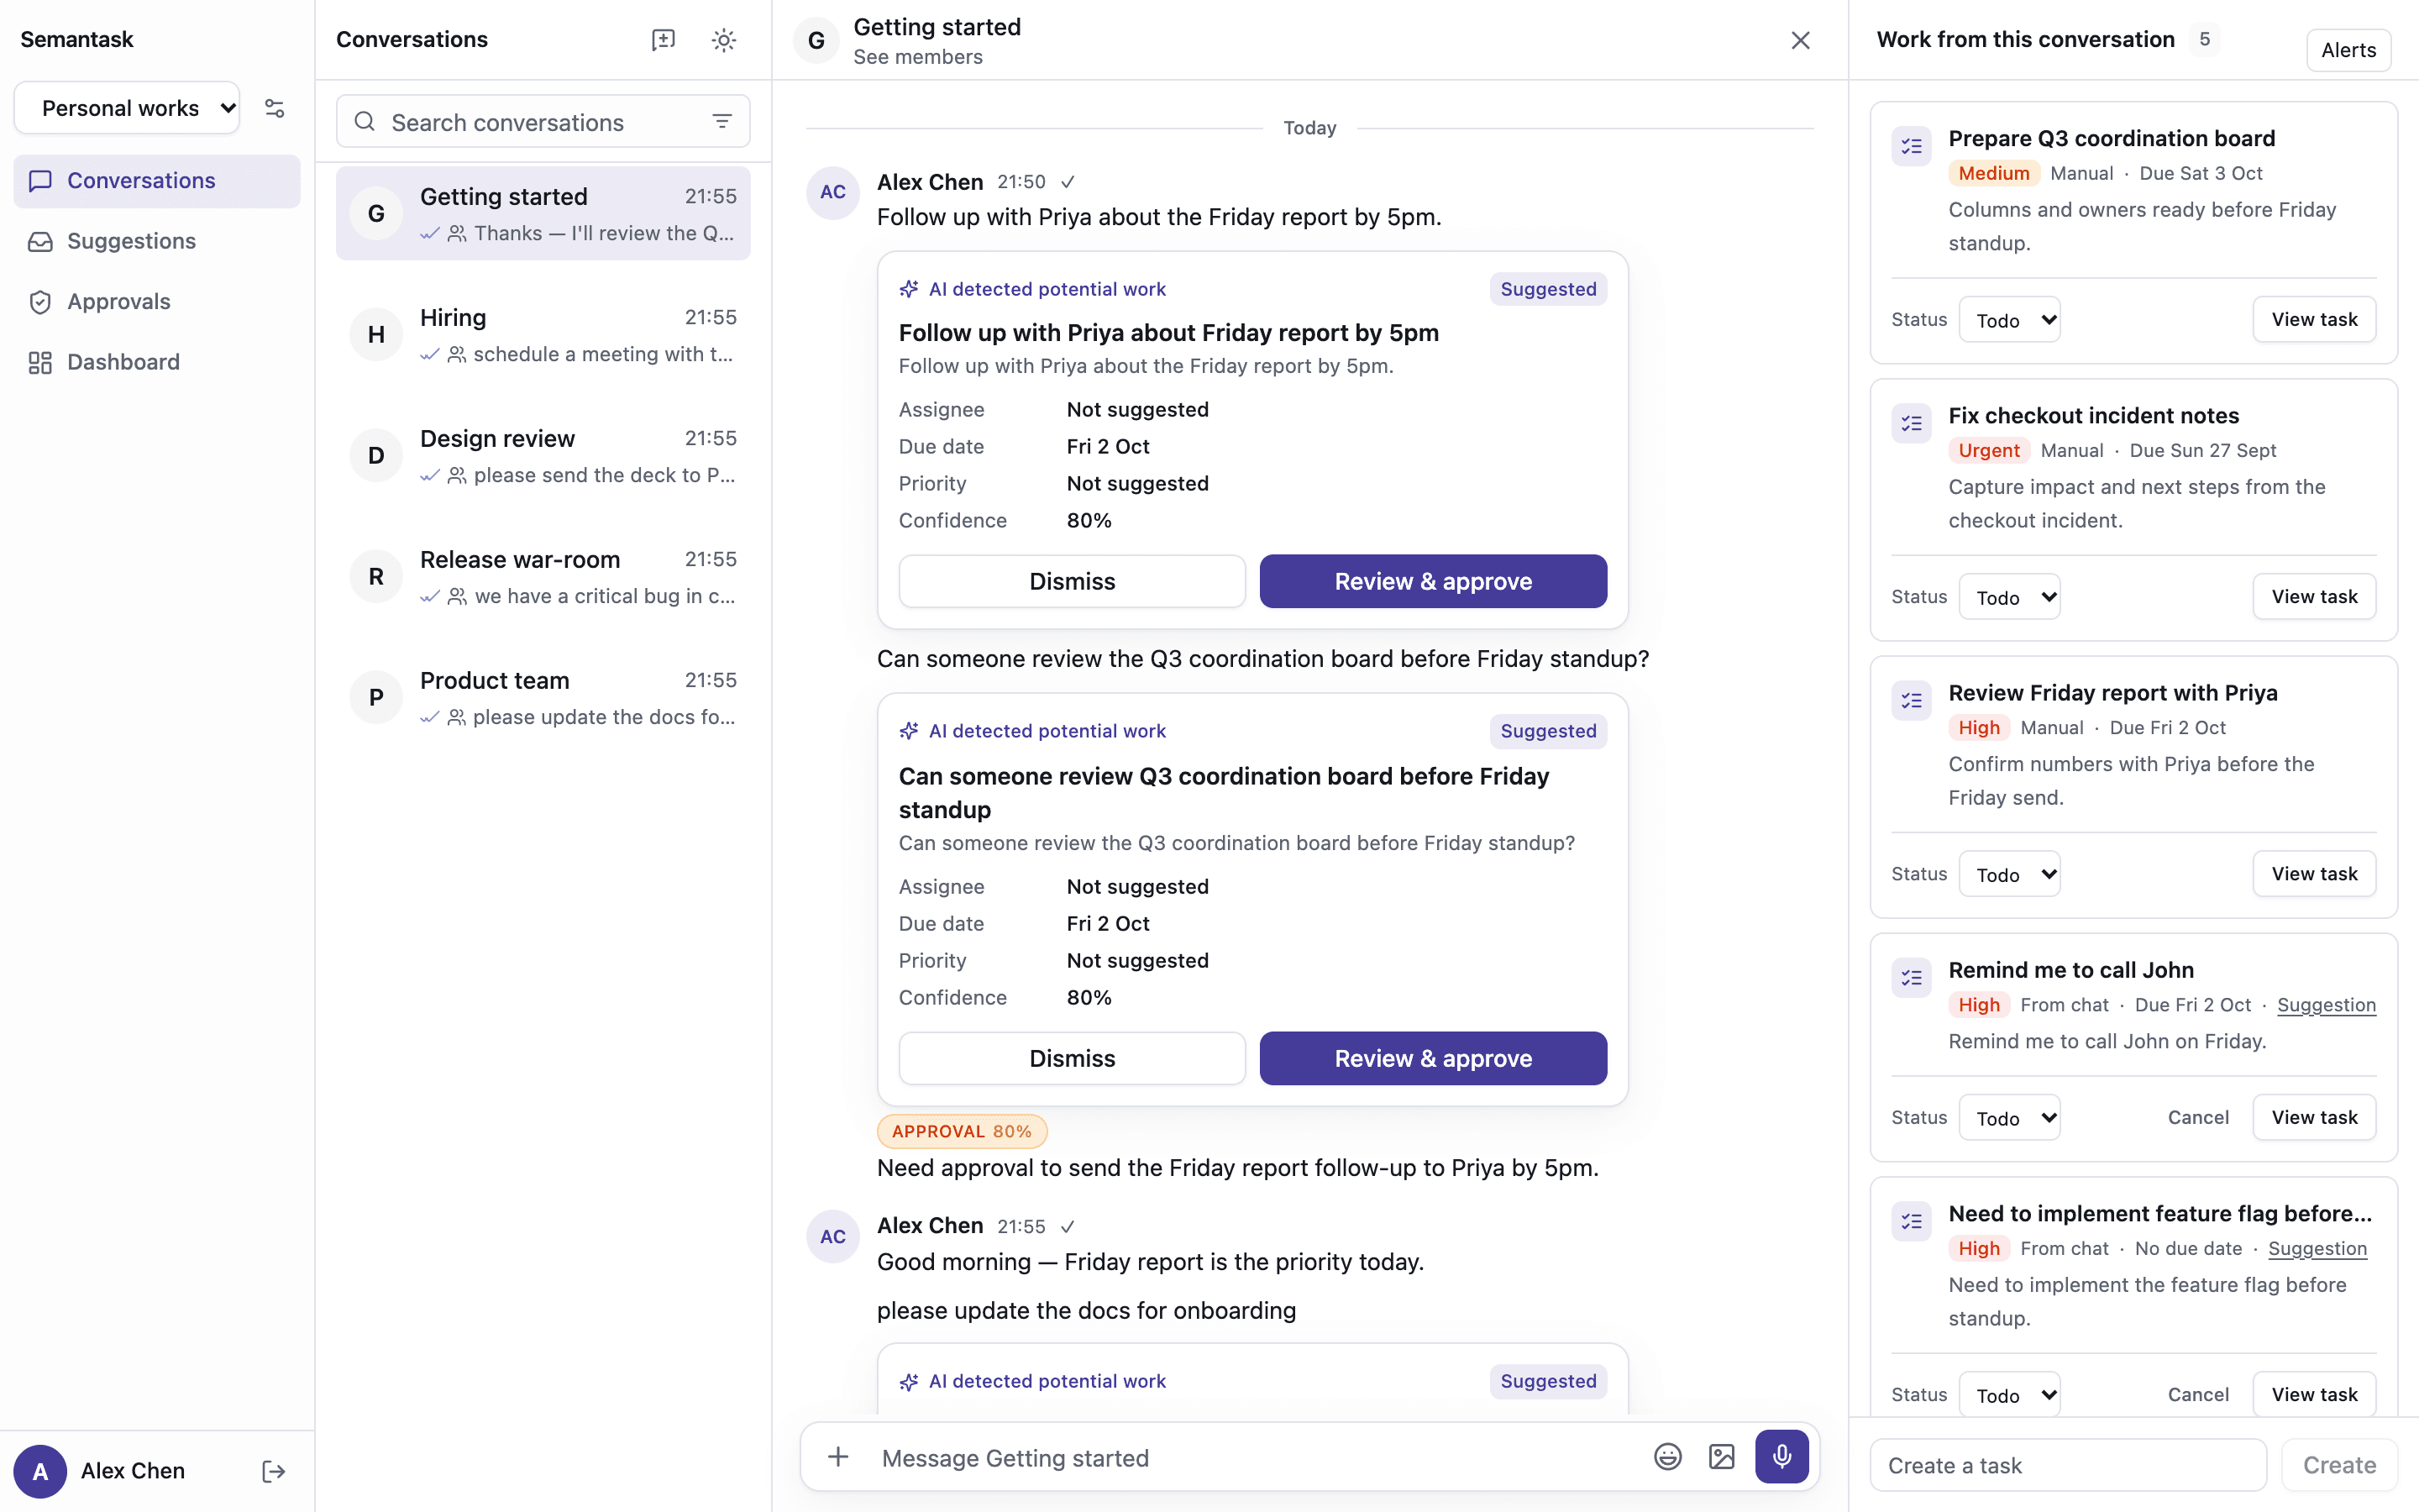Click the search magnifier icon
Image resolution: width=2419 pixels, height=1512 pixels.
(365, 122)
